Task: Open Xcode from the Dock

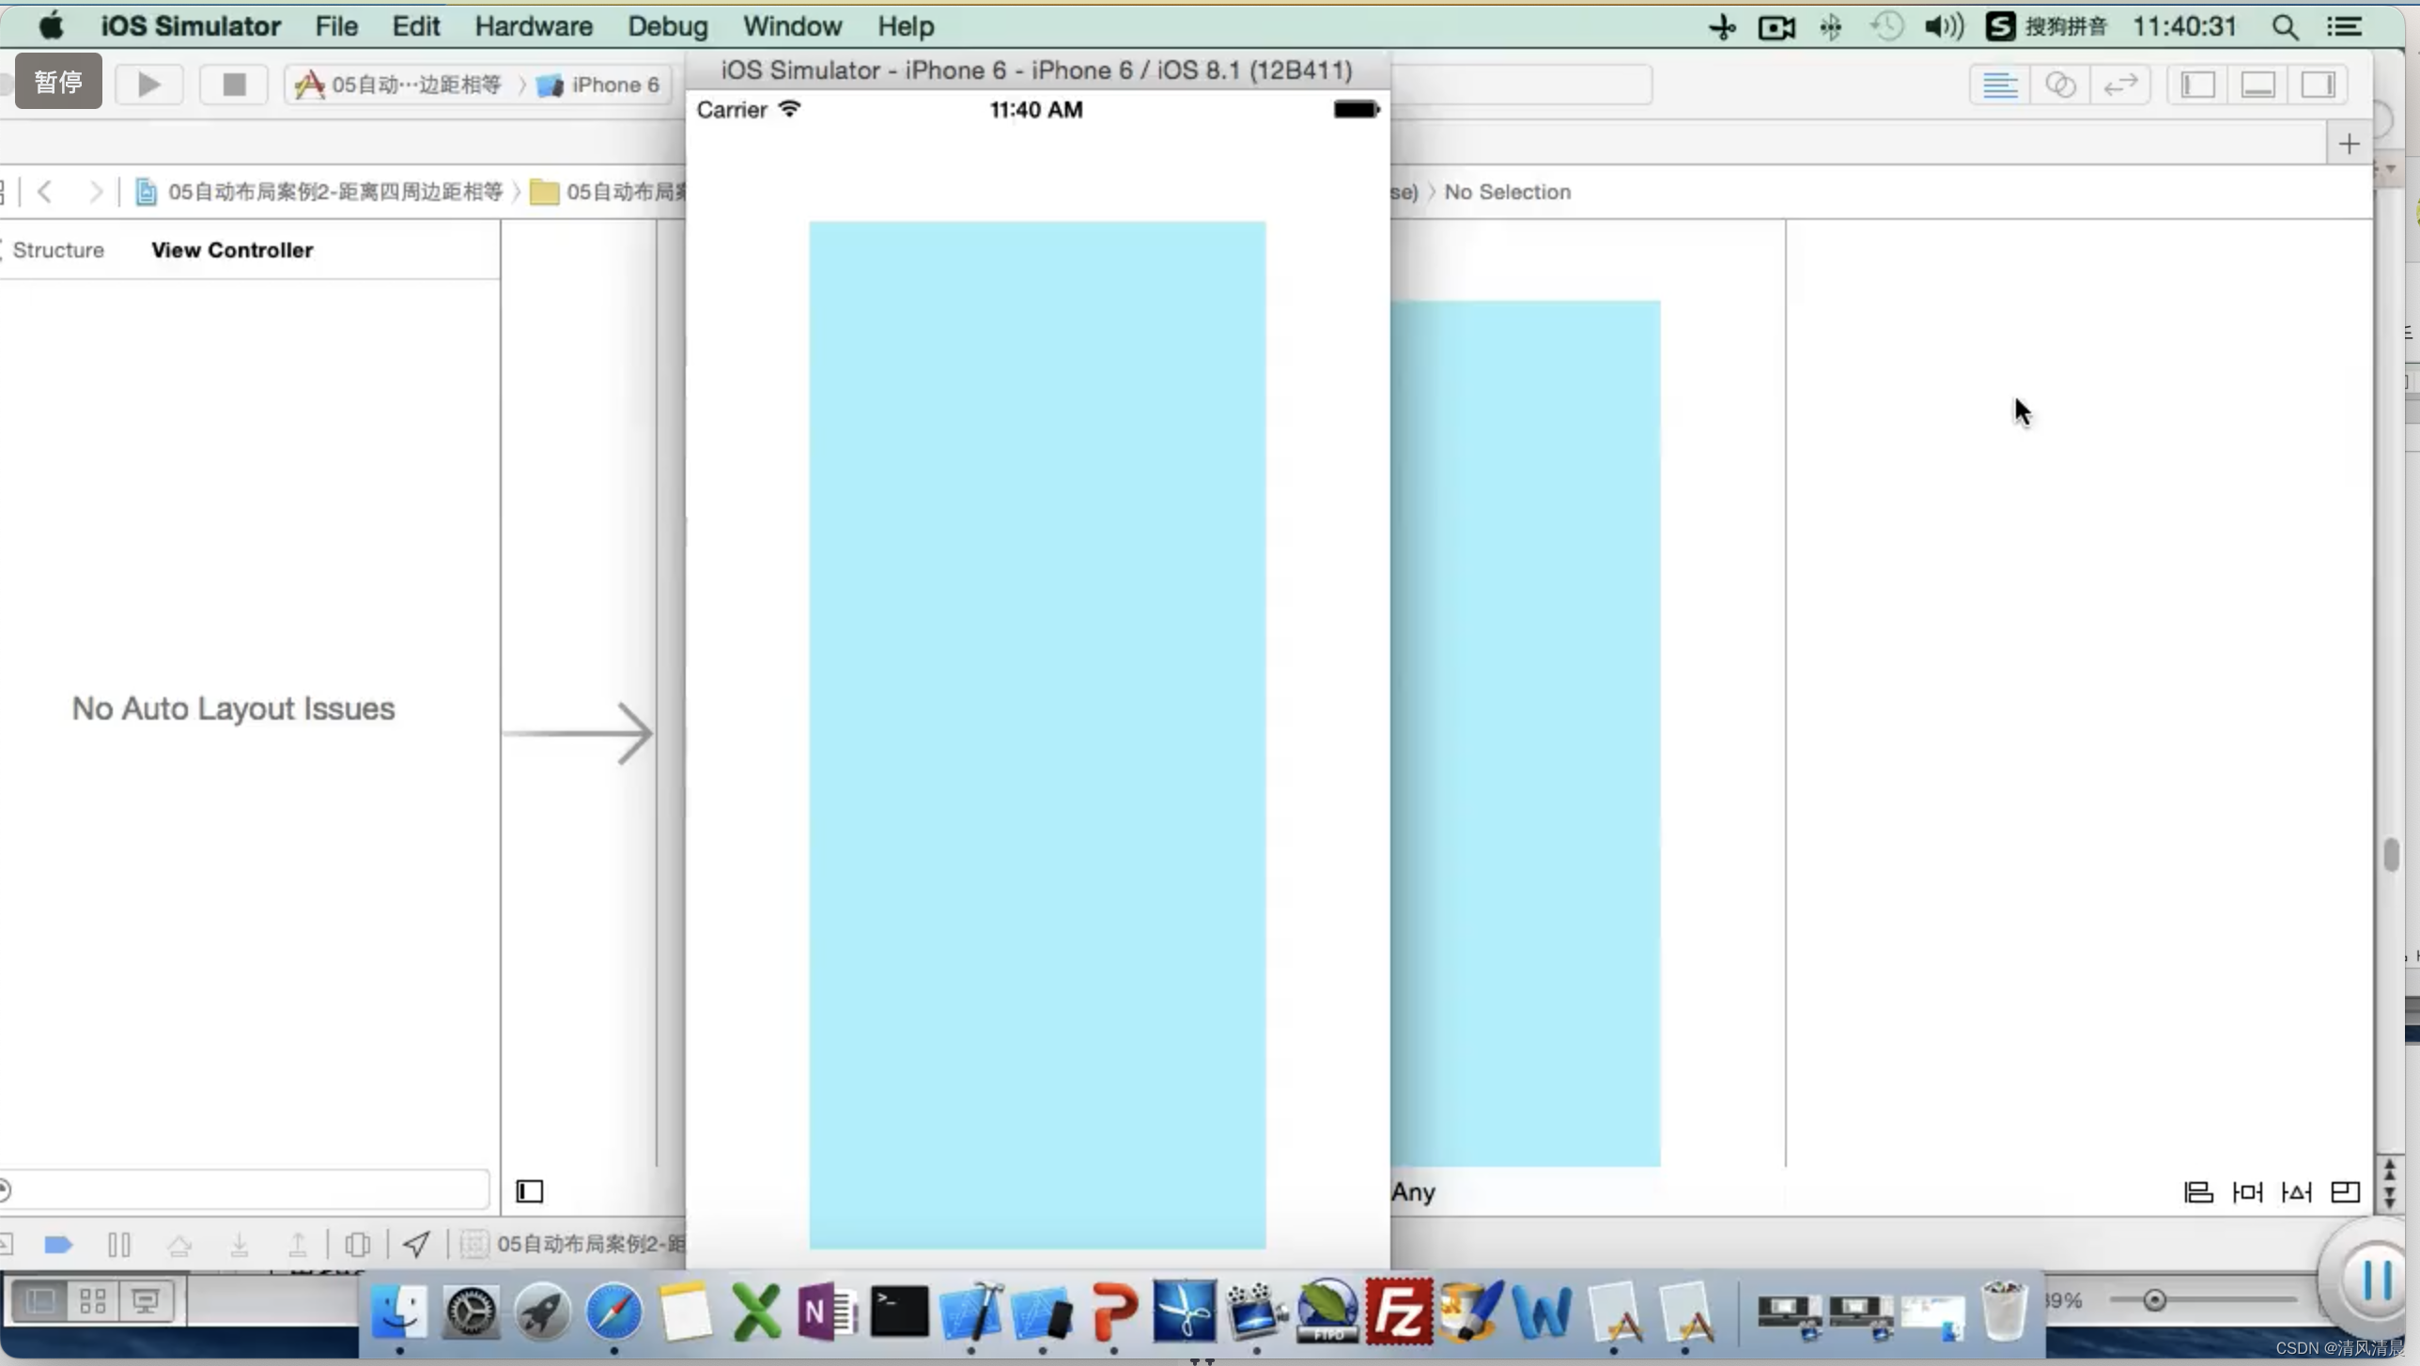Action: 971,1312
